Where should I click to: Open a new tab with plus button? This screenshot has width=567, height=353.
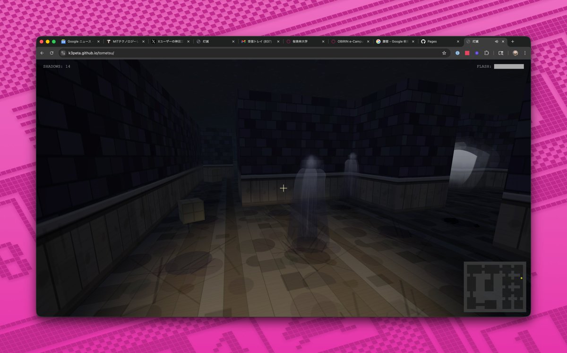513,42
